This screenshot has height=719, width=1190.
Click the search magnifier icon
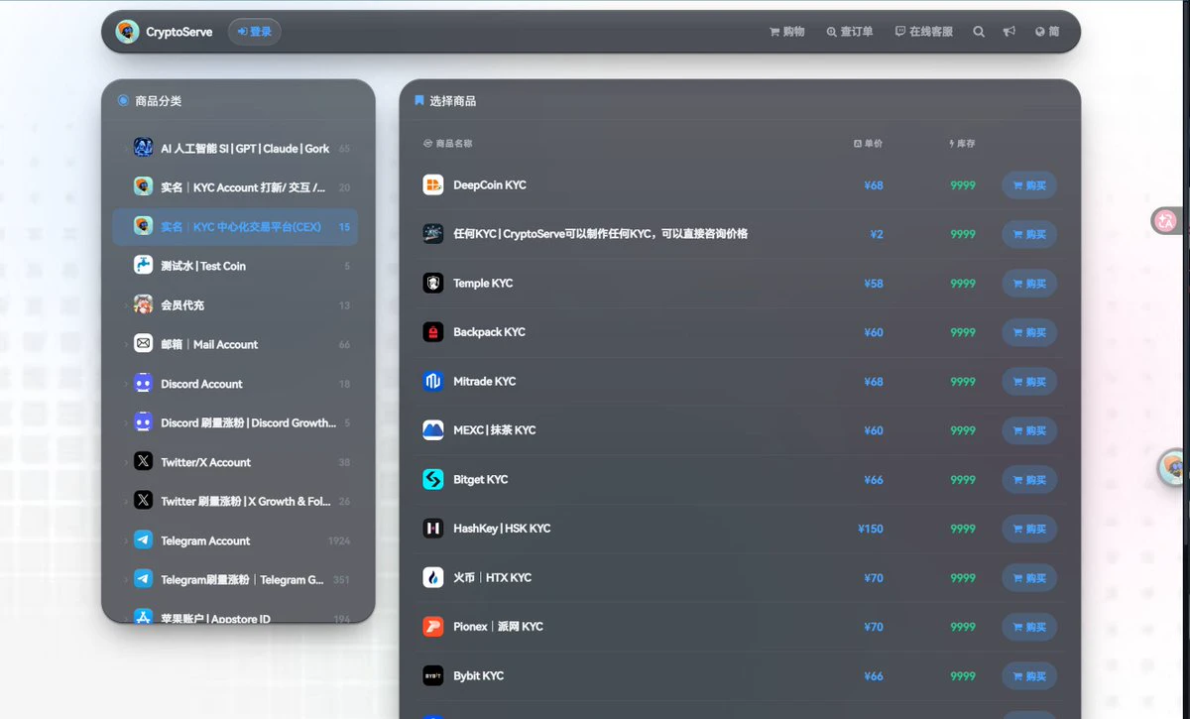tap(979, 32)
